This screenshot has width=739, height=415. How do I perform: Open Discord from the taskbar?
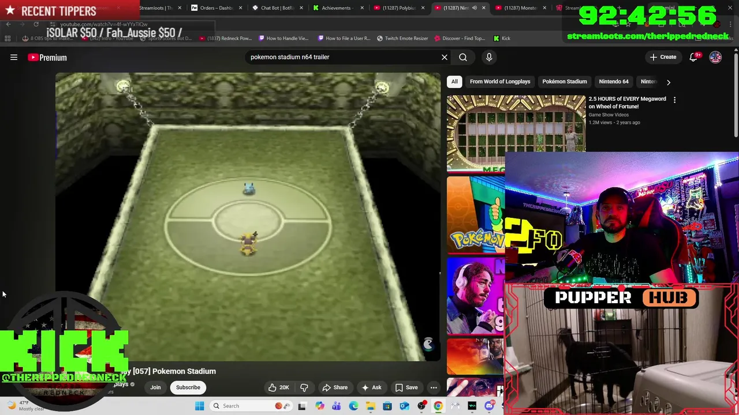point(489,406)
